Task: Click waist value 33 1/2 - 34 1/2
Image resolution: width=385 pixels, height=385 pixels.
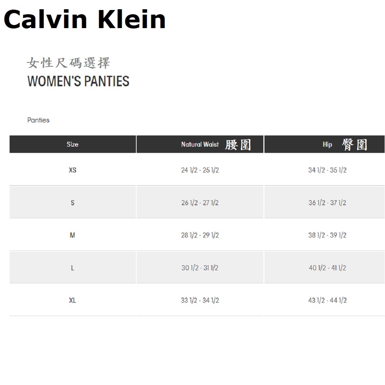Action: click(200, 300)
